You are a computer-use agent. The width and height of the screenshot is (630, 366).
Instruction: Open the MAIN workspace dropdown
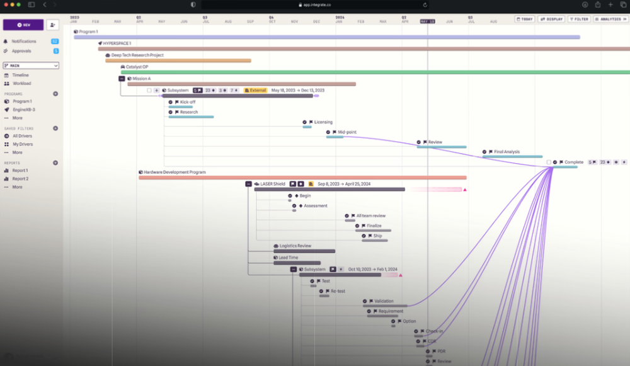click(x=31, y=66)
